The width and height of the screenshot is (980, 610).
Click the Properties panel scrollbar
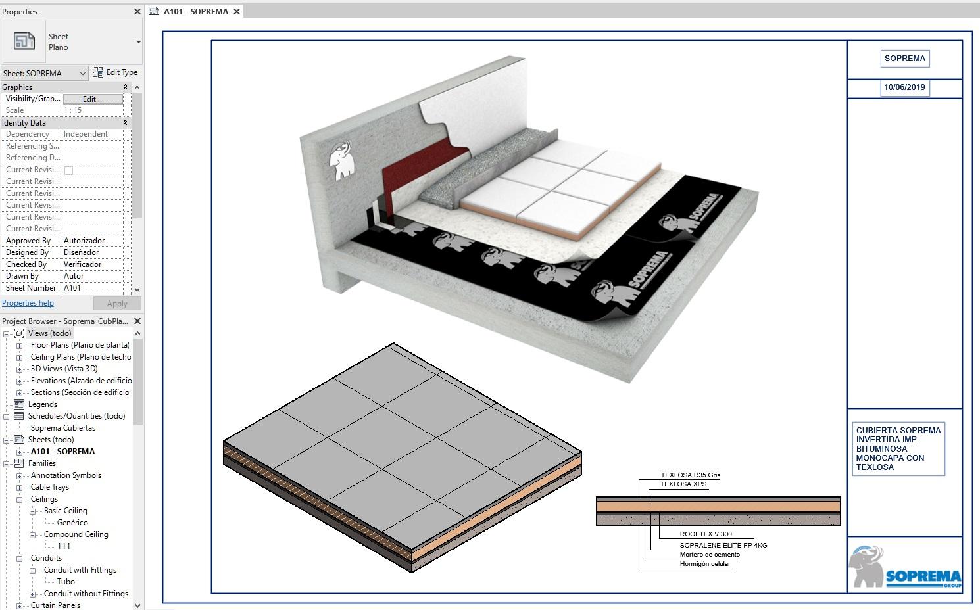137,155
